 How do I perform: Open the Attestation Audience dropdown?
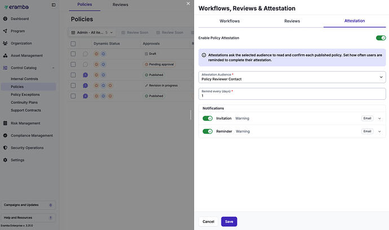[292, 77]
